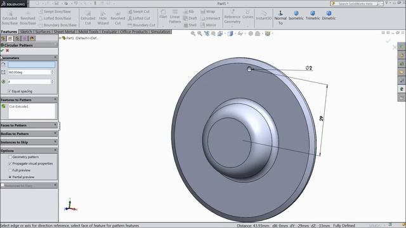Open the PropertyManager tab icon
The height and width of the screenshot is (228, 406).
[x=10, y=39]
